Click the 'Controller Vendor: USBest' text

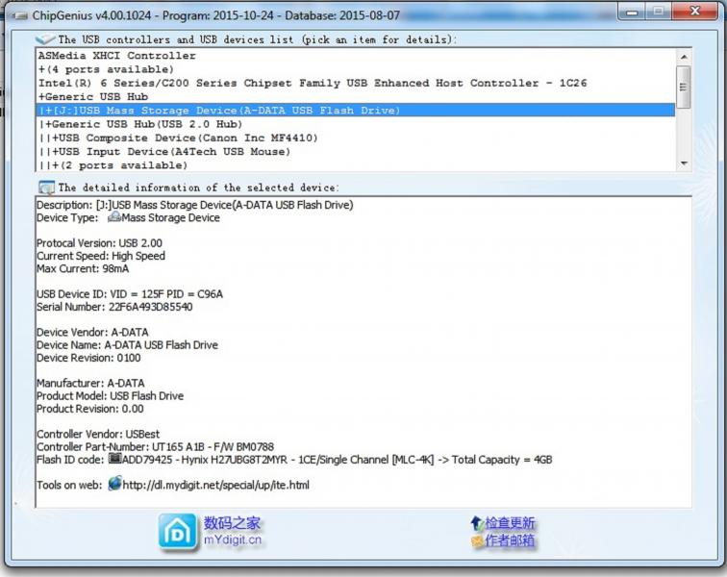pos(98,434)
